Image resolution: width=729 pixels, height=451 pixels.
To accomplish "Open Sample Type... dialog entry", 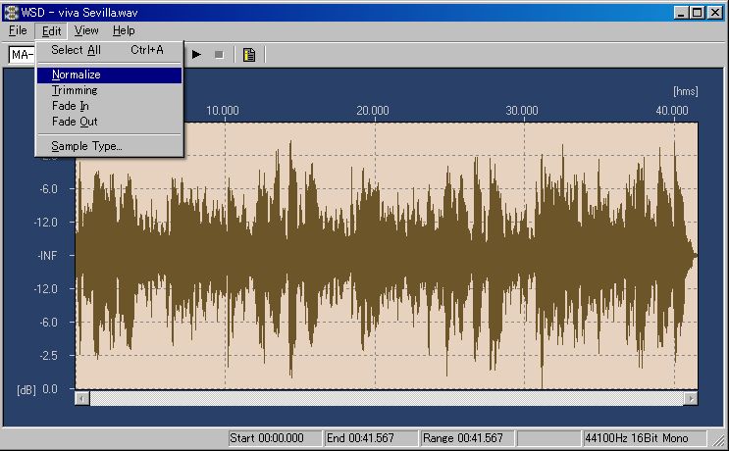I will [x=109, y=146].
